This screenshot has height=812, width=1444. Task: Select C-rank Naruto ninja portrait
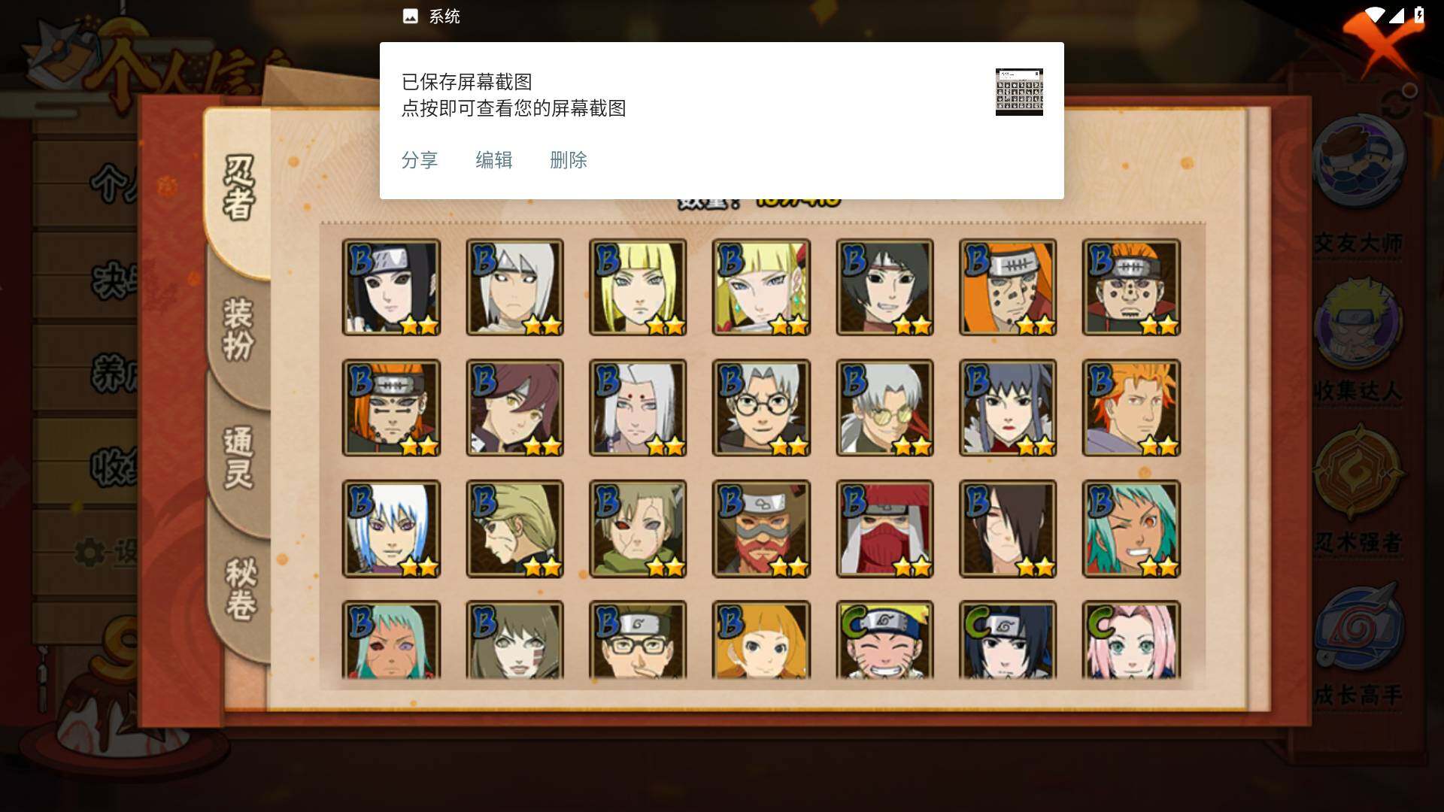pyautogui.click(x=884, y=640)
